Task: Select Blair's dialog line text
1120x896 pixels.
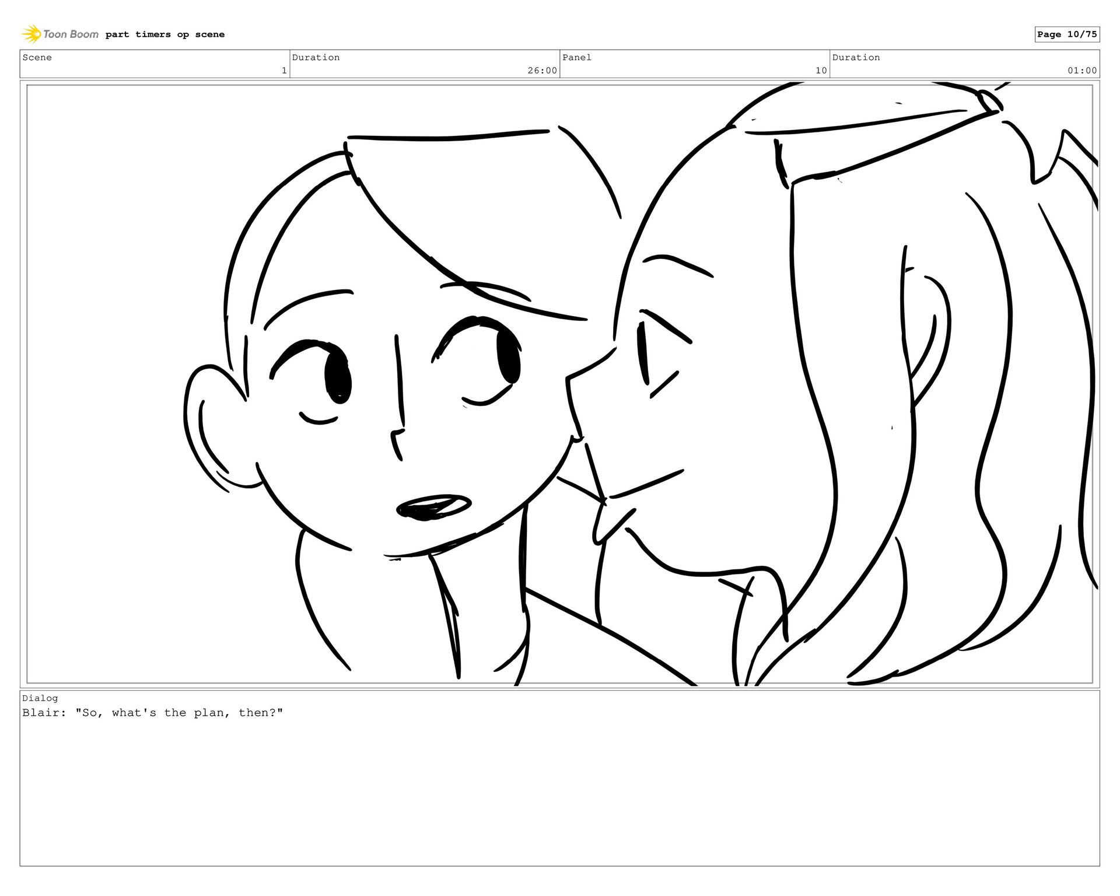Action: coord(153,713)
